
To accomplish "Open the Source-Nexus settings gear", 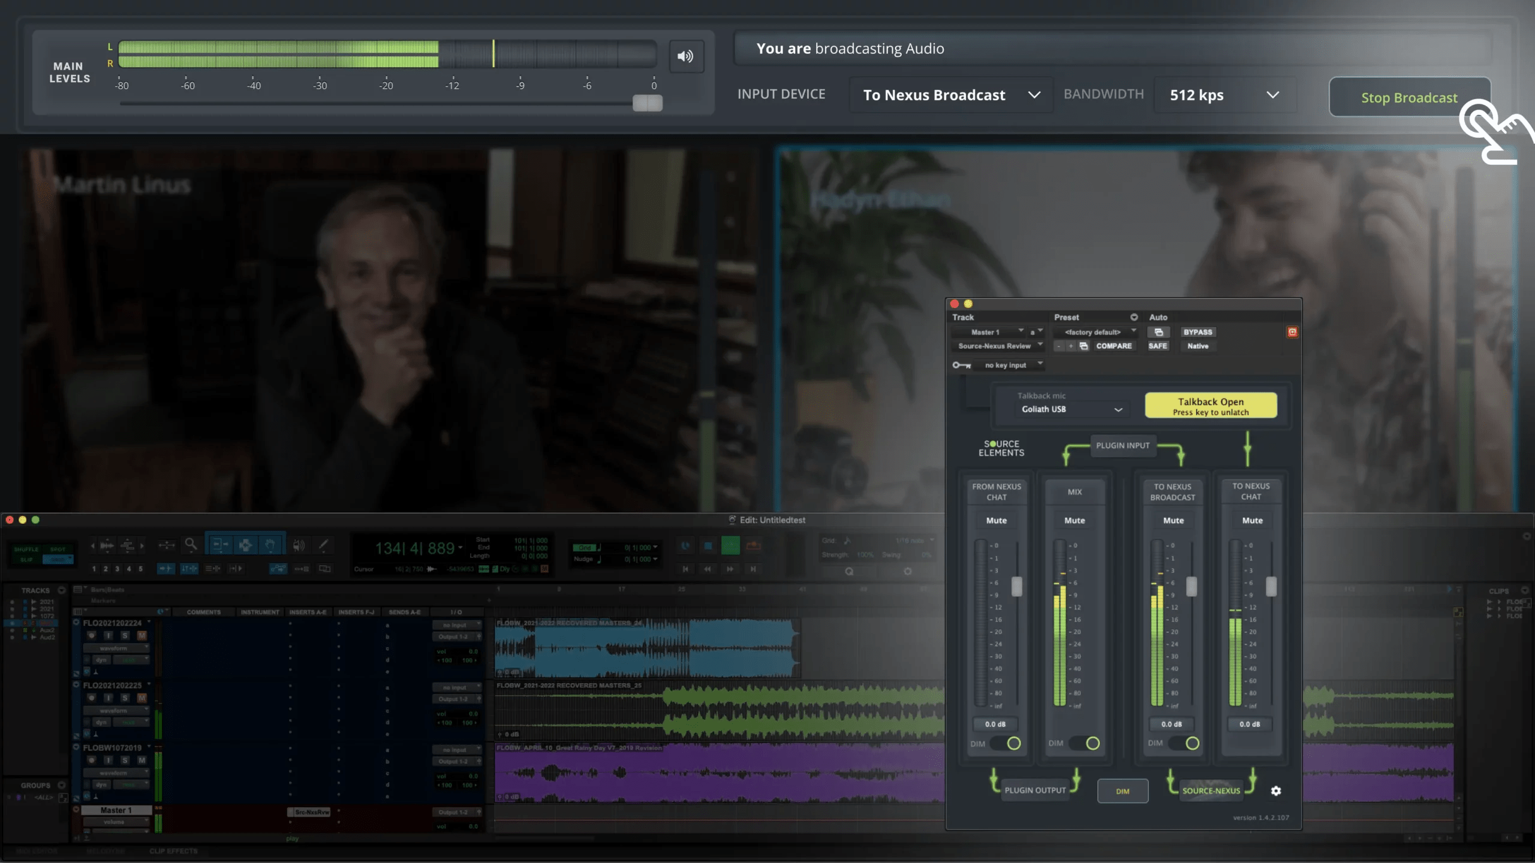I will point(1276,791).
